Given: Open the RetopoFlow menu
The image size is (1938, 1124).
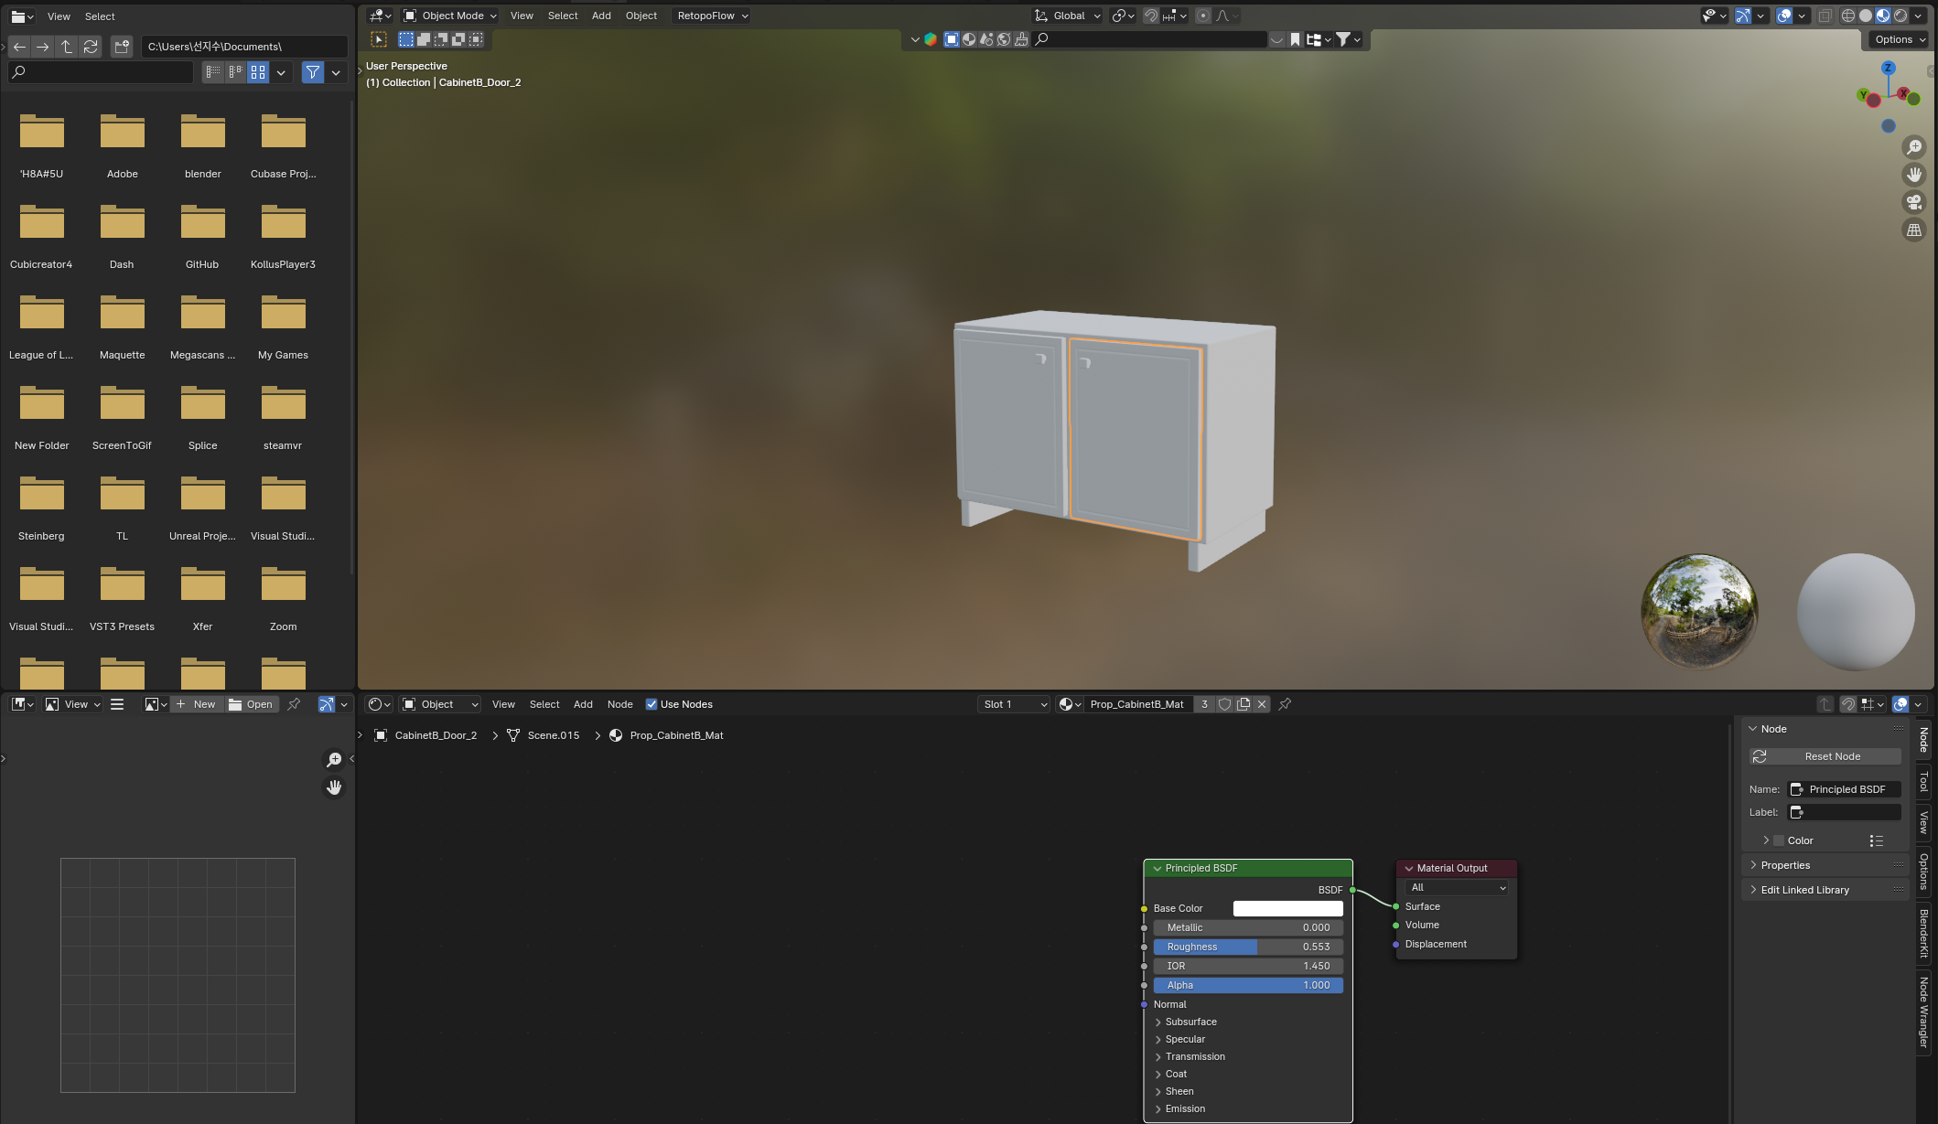Looking at the screenshot, I should pos(712,16).
